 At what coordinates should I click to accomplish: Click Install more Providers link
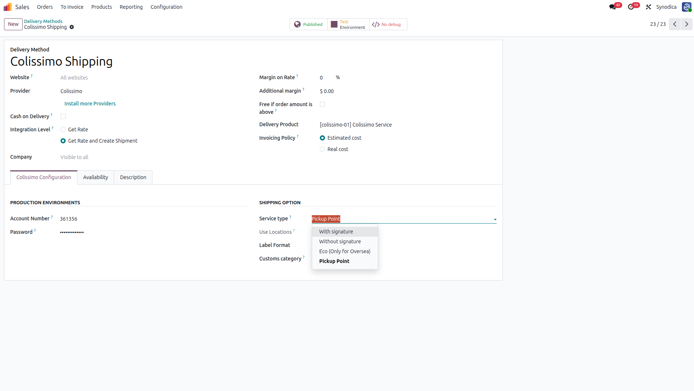pyautogui.click(x=90, y=104)
